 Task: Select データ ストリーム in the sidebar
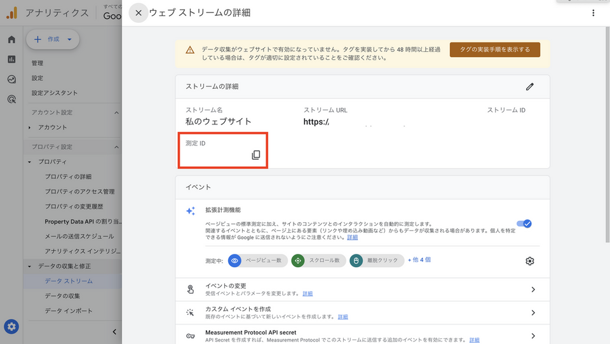coord(69,281)
